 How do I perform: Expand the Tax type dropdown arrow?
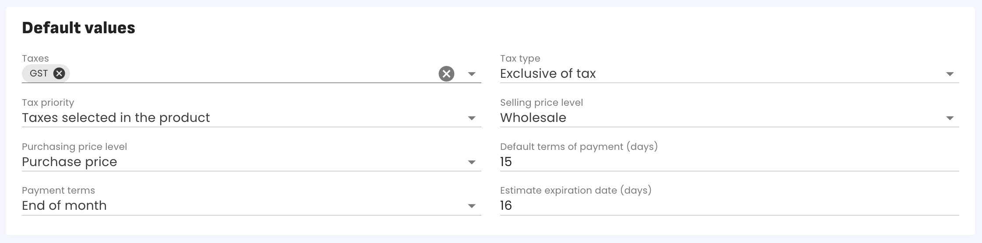coord(950,74)
